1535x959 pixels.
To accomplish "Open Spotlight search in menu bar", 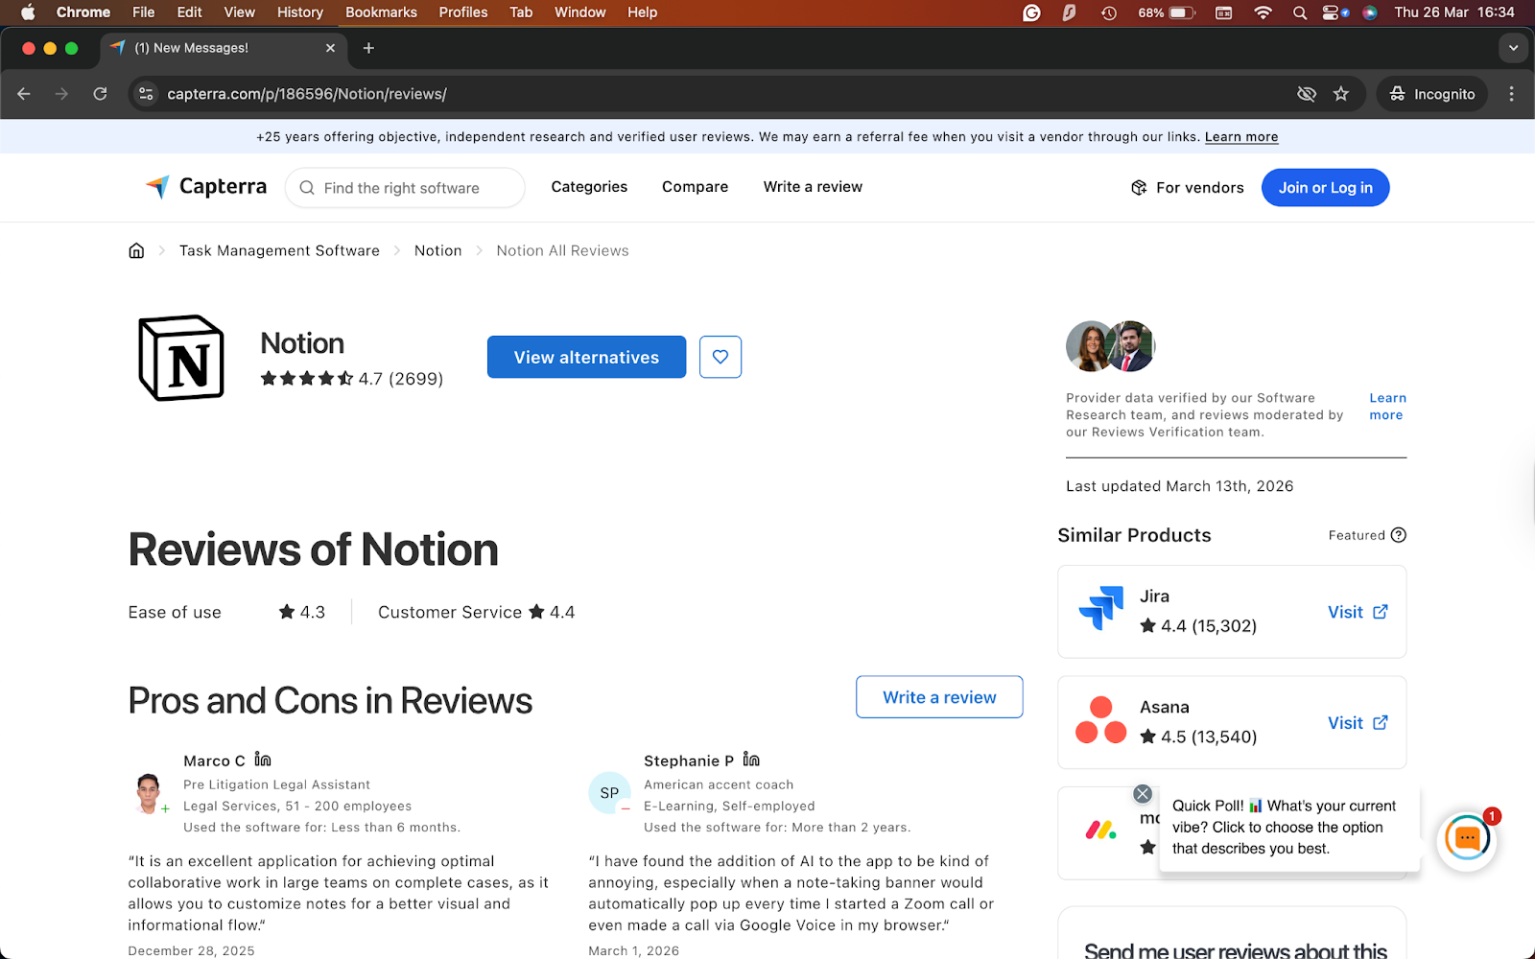I will 1300,12.
